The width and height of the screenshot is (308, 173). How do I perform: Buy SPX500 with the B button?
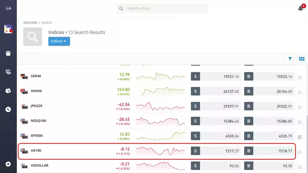click(x=249, y=136)
